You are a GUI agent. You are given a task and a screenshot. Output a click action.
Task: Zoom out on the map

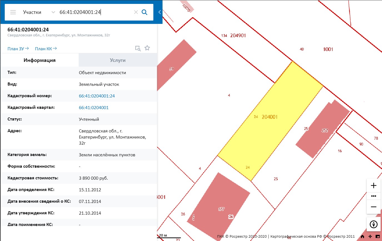tap(374, 207)
